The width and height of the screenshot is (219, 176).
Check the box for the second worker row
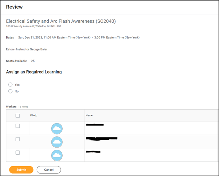17,139
